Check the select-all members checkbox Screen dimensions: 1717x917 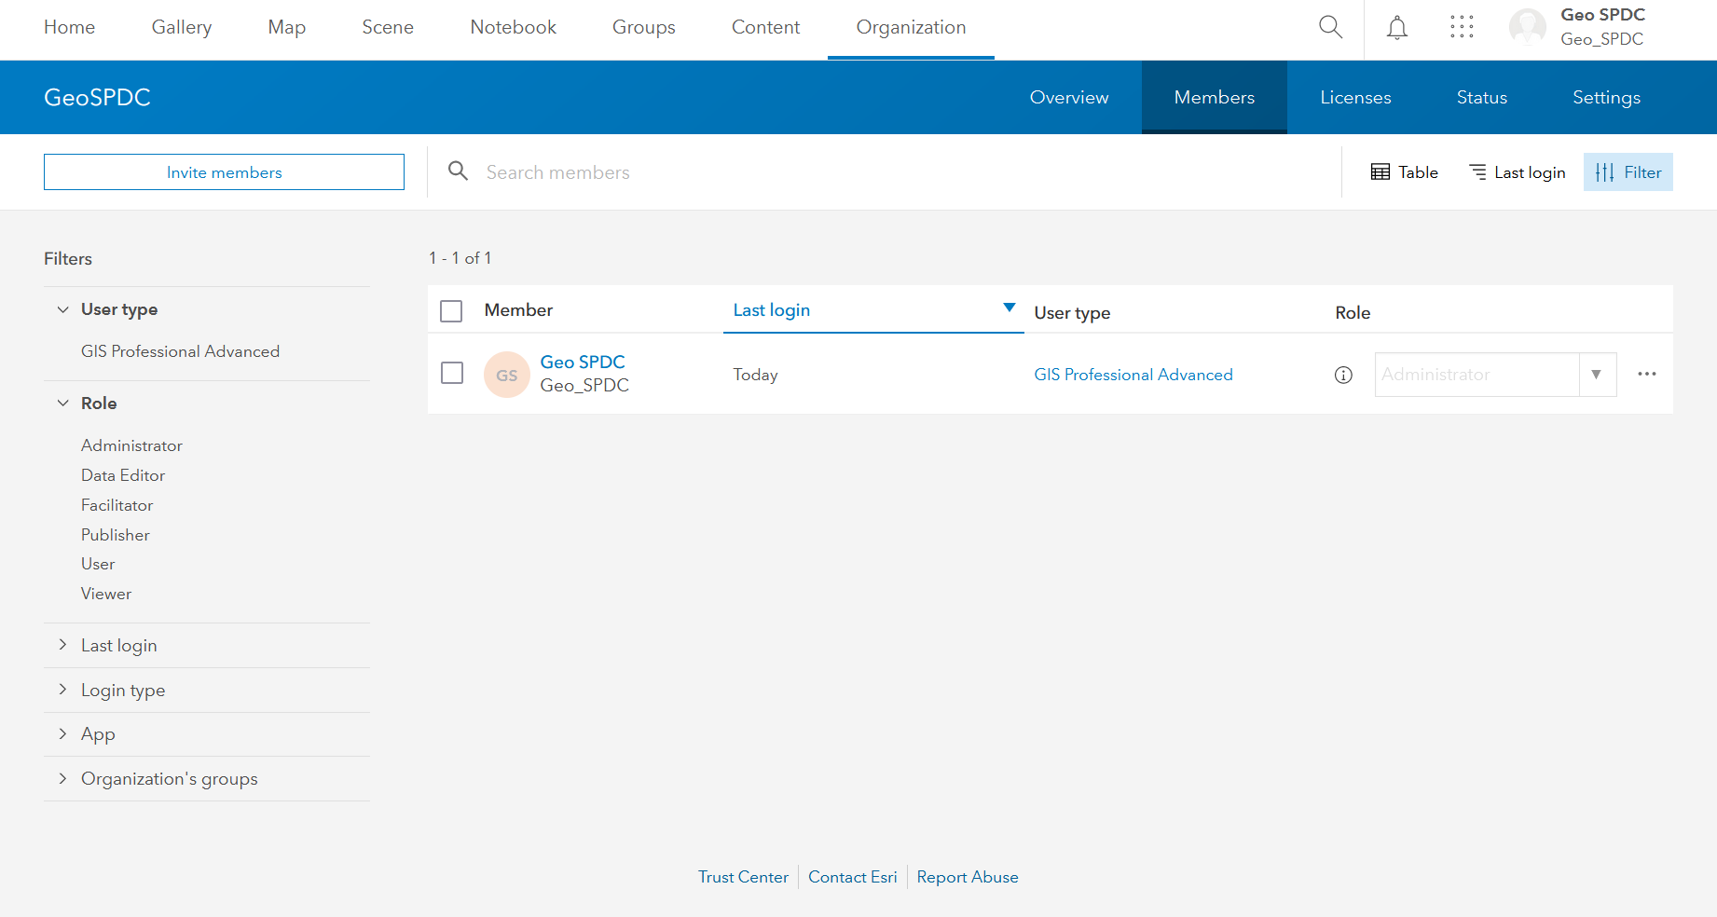tap(451, 310)
